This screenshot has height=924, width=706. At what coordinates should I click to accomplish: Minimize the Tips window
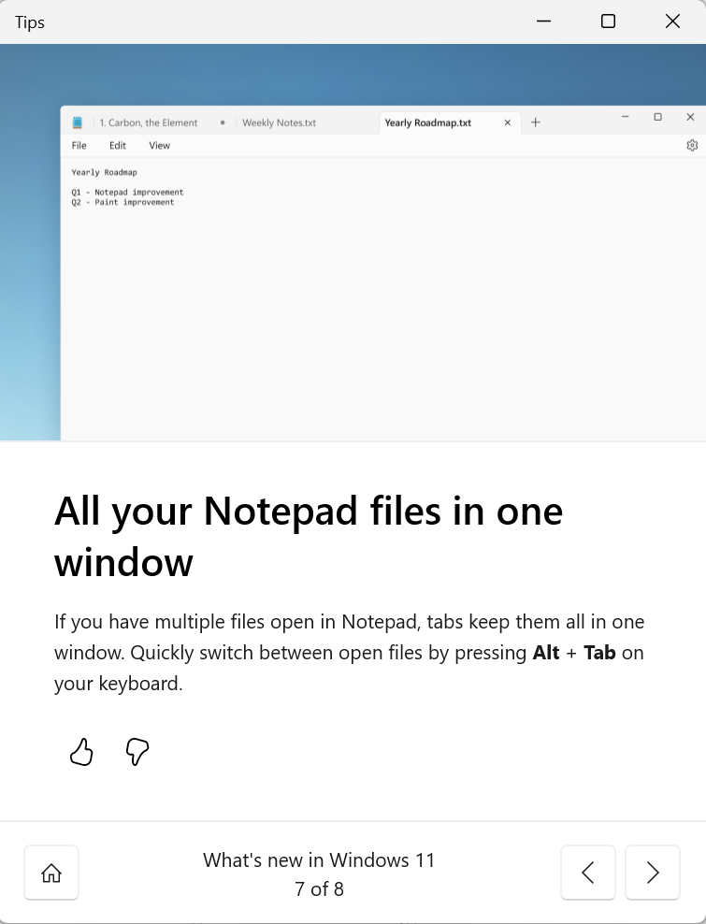[x=544, y=22]
